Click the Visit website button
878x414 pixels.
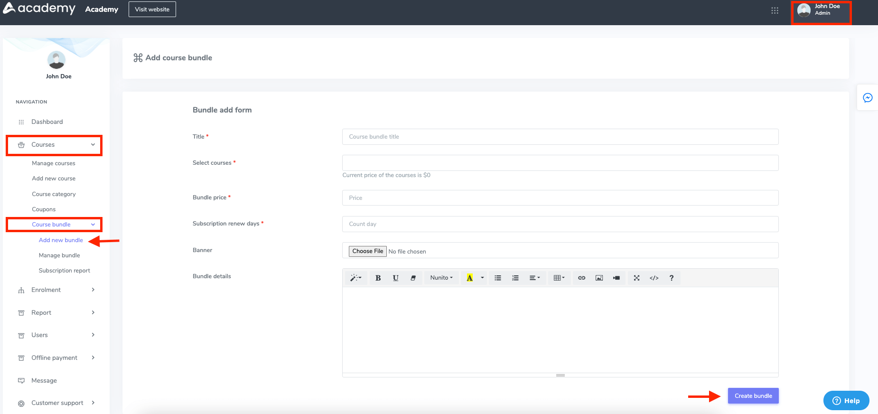point(152,9)
